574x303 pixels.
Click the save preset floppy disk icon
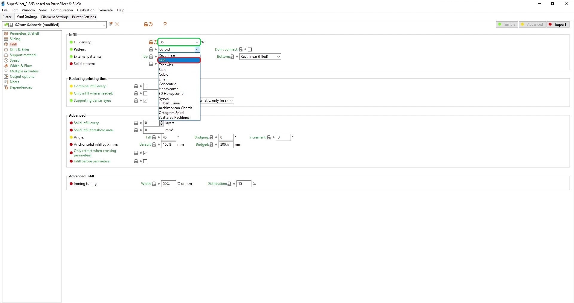[111, 25]
